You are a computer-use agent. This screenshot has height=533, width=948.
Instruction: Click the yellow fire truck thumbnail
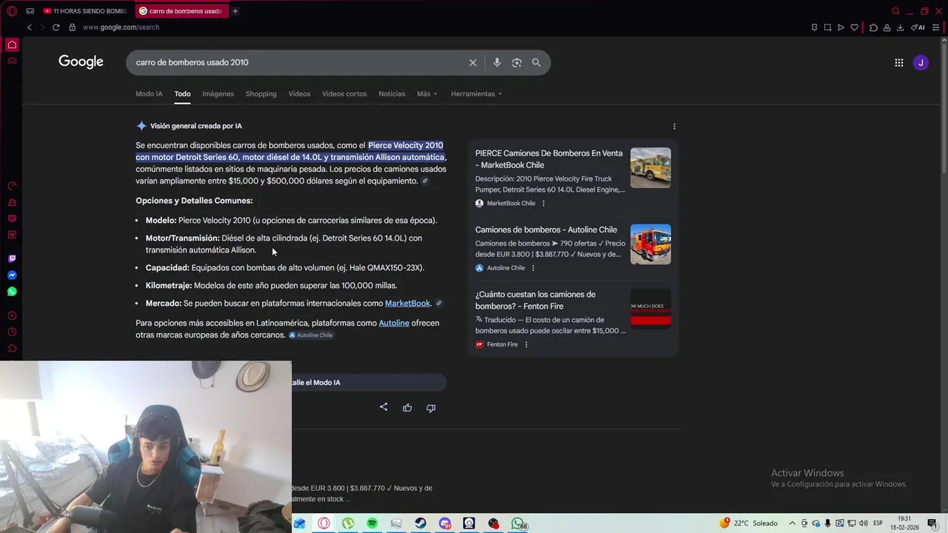point(650,168)
